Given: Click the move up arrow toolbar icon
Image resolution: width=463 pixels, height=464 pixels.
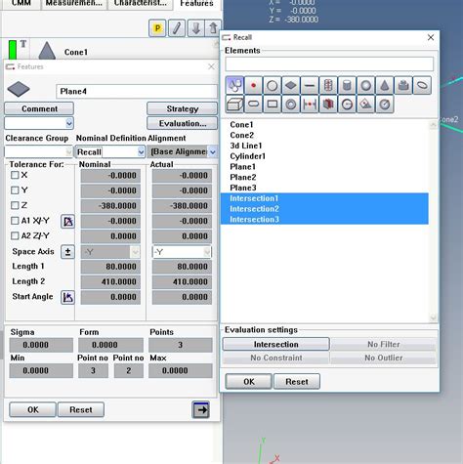Looking at the screenshot, I should [213, 28].
